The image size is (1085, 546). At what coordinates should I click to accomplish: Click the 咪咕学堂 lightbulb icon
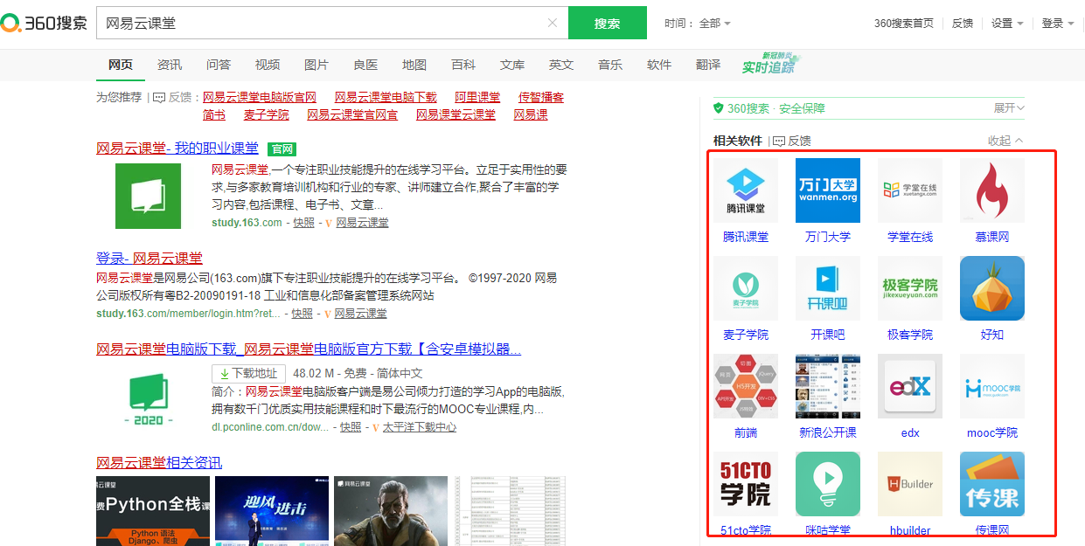(828, 484)
